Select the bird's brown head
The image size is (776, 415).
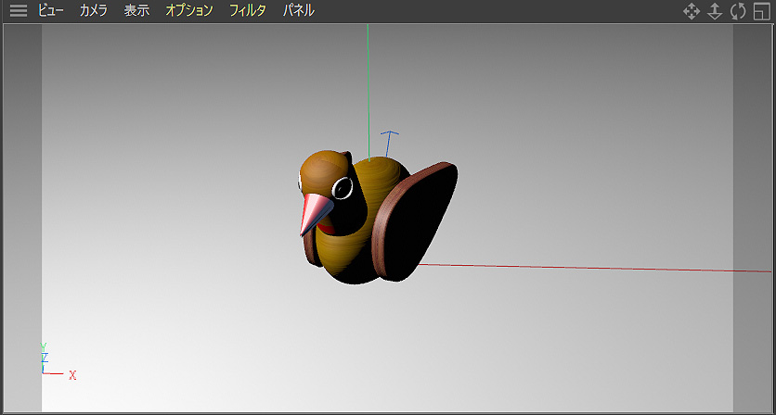click(325, 169)
